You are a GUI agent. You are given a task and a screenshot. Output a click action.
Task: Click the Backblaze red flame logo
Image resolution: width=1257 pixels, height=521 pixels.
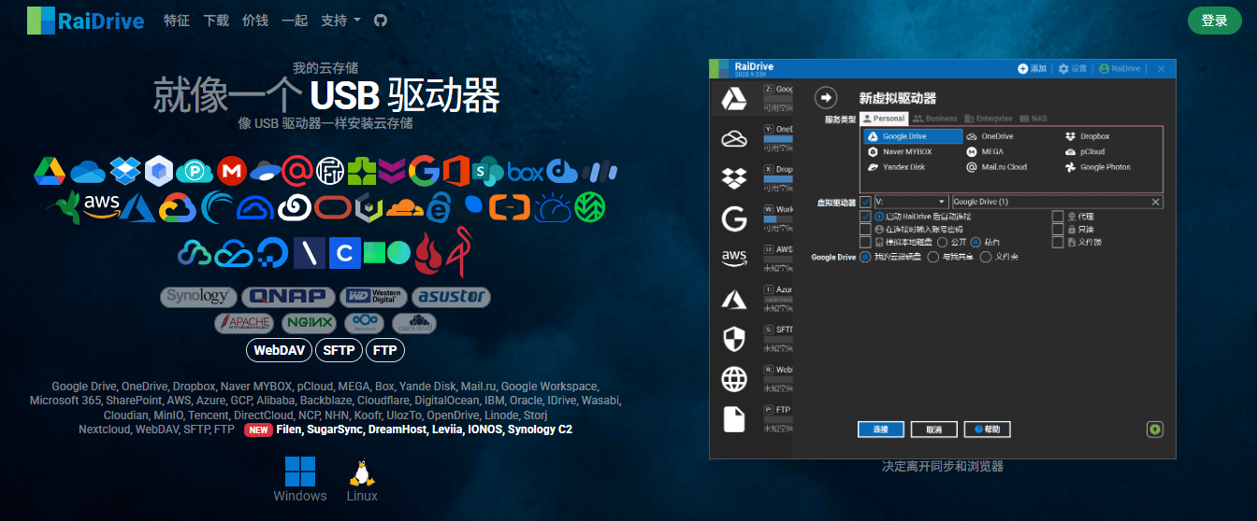pos(429,252)
